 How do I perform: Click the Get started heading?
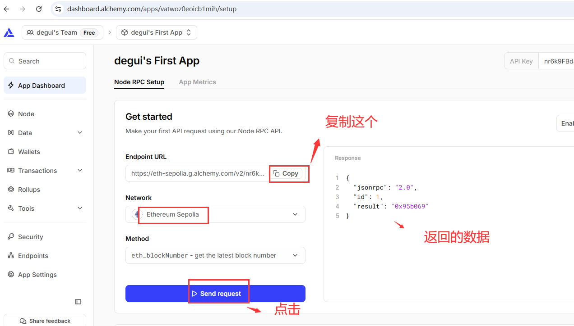tap(149, 117)
